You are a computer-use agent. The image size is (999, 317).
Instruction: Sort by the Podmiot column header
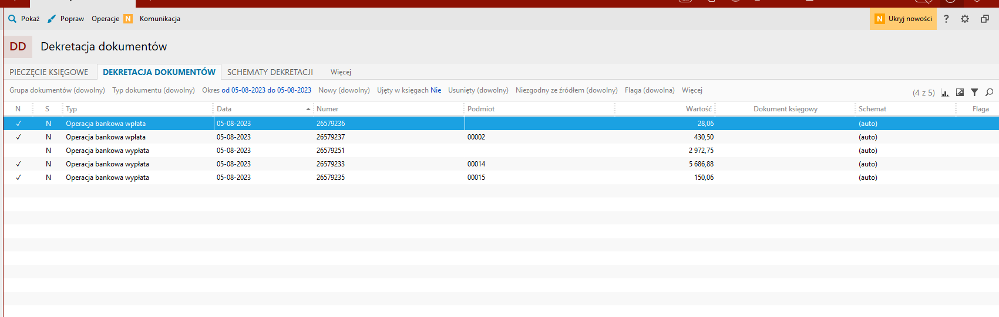539,109
